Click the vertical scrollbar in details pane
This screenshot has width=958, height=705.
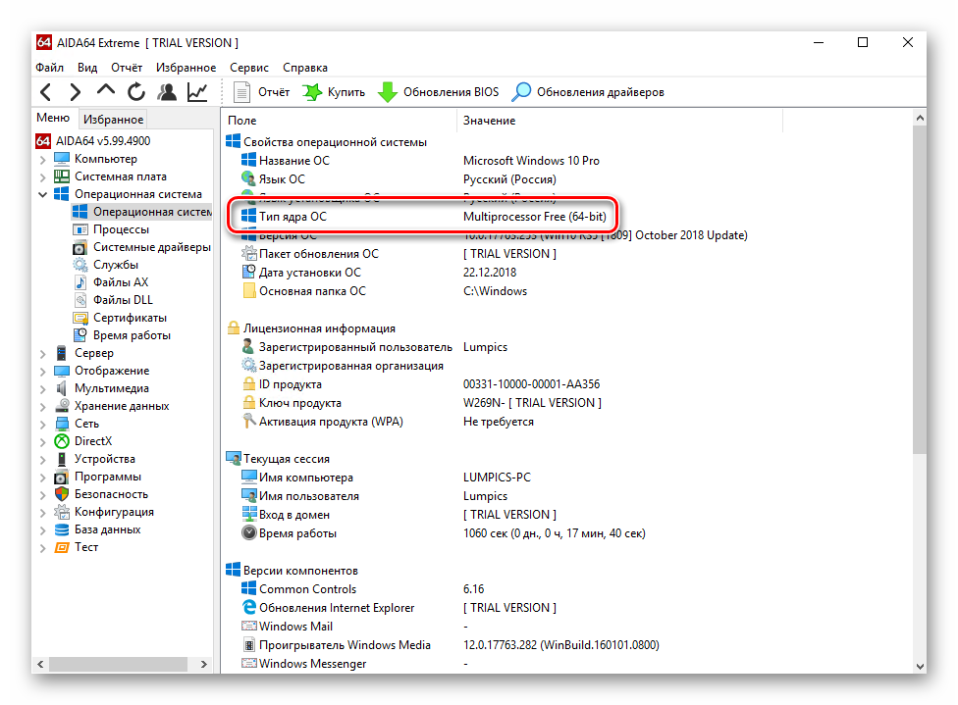[919, 294]
